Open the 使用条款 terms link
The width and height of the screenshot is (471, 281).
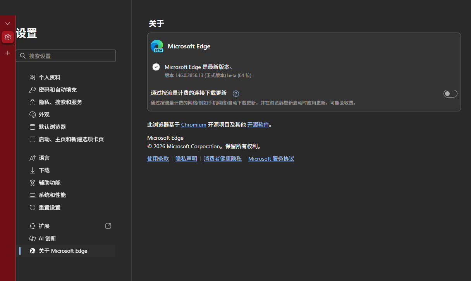tap(158, 158)
